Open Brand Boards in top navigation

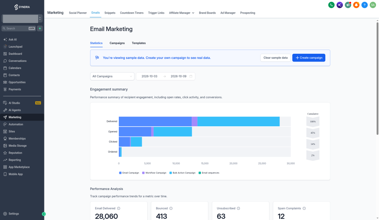(207, 13)
